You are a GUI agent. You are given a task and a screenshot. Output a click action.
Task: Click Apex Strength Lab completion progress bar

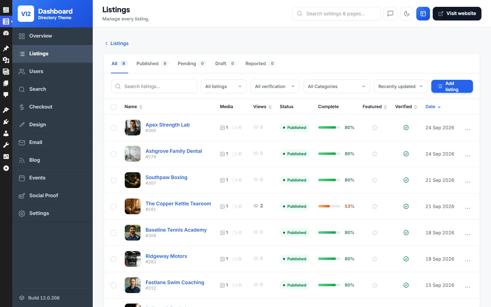[x=329, y=128]
